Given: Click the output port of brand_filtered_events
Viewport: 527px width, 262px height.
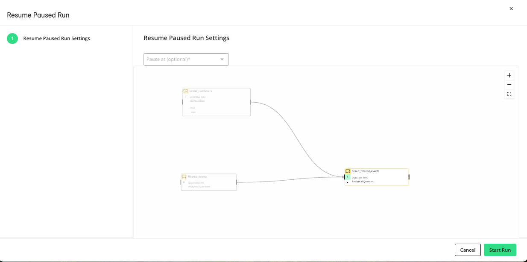Looking at the screenshot, I should click(x=409, y=177).
